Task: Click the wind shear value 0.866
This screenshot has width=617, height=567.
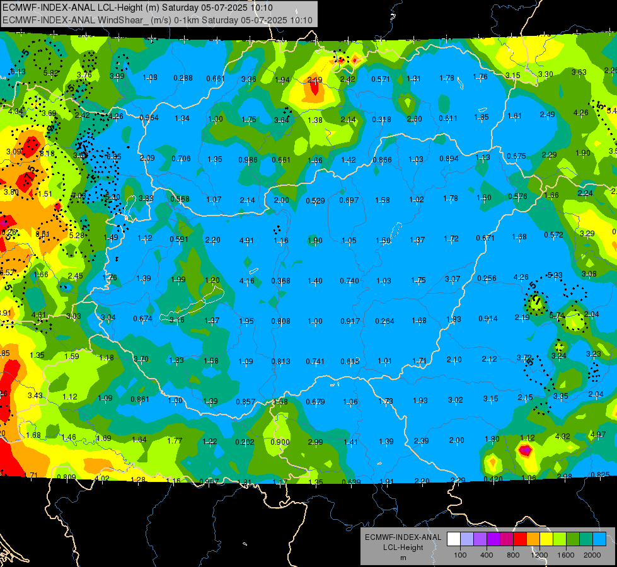Action: (382, 160)
